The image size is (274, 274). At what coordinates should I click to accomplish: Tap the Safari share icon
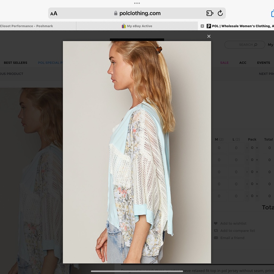[272, 13]
